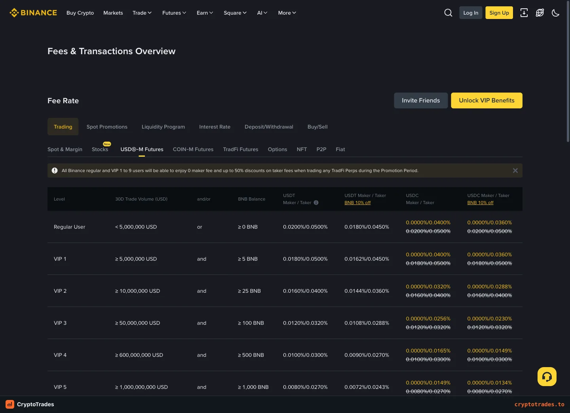Click '≥ 100 BNB' balance cell
This screenshot has height=413, width=570.
click(251, 323)
